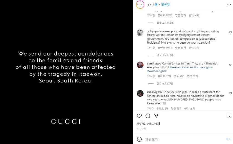Click the #humanrights hashtag

pos(203,67)
